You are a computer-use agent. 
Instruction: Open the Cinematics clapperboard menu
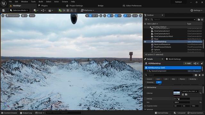[x=51, y=10]
